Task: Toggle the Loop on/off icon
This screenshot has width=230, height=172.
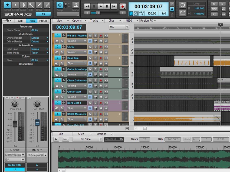Action: click(183, 5)
